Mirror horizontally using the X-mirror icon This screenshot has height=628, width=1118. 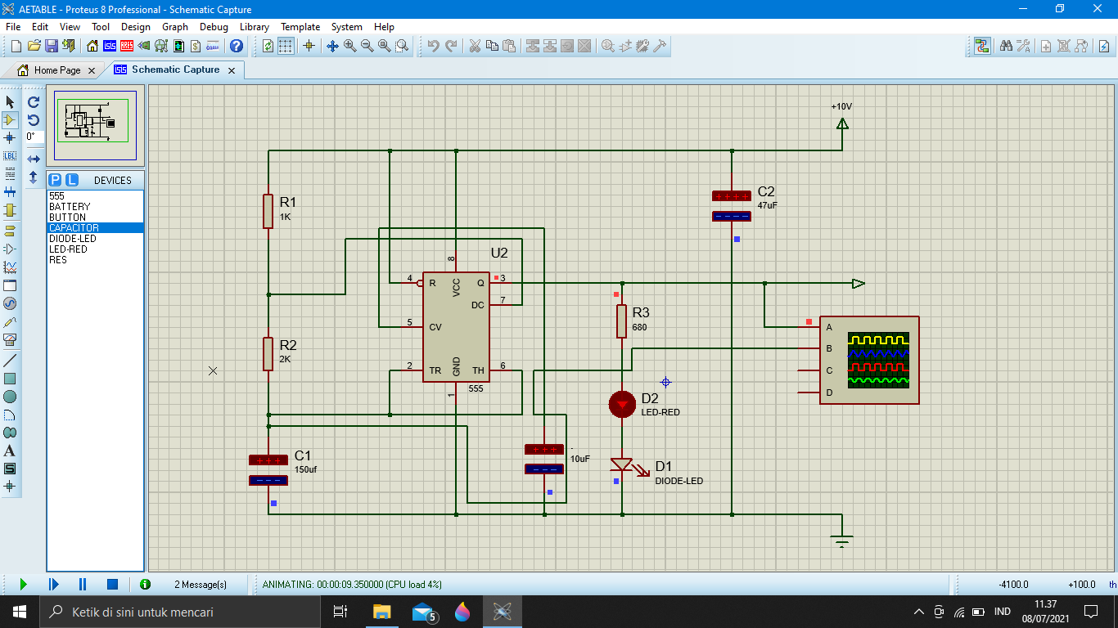(34, 159)
